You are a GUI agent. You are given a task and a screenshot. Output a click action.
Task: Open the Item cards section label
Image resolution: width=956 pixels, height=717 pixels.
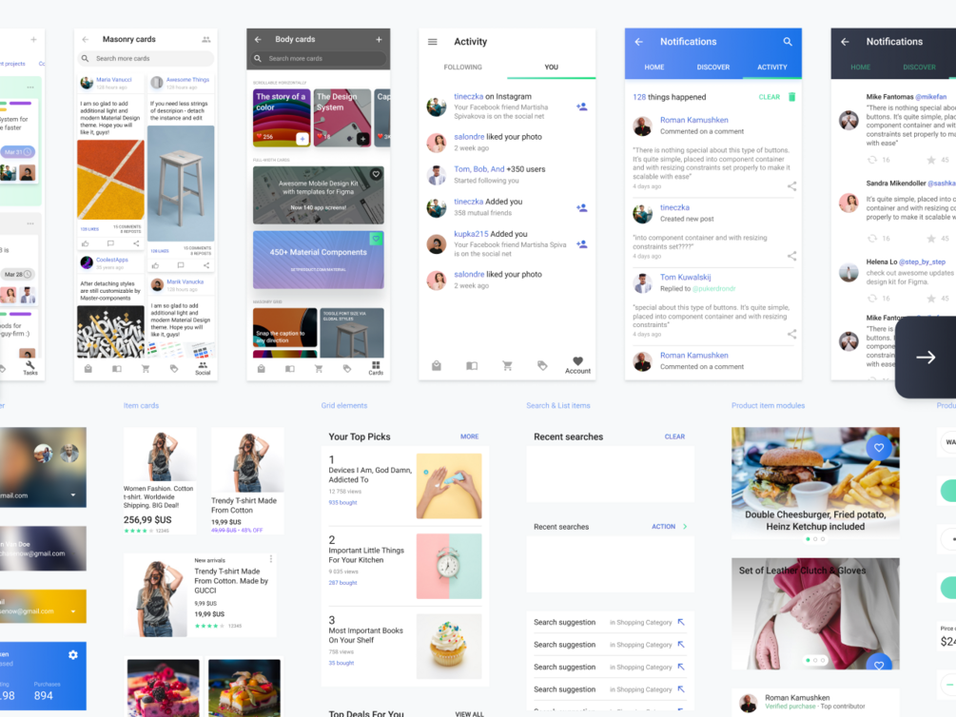pyautogui.click(x=141, y=405)
